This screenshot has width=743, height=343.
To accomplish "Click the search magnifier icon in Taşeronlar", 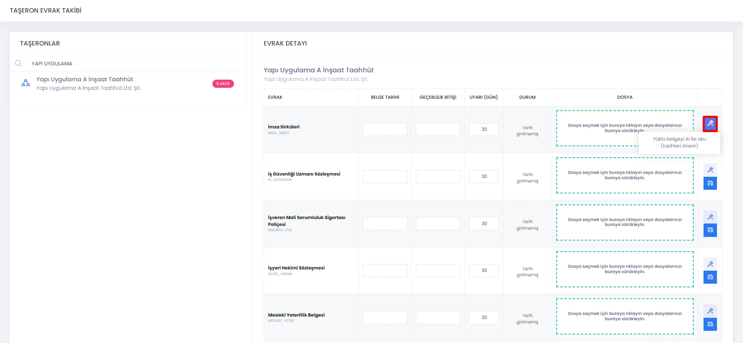I will point(18,63).
